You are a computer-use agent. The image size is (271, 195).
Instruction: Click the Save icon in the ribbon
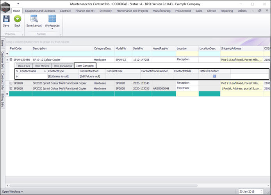click(6, 19)
